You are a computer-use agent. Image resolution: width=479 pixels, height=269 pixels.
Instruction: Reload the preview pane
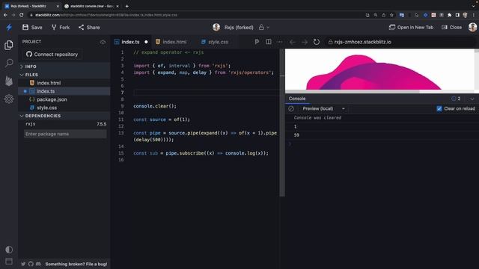click(x=317, y=42)
